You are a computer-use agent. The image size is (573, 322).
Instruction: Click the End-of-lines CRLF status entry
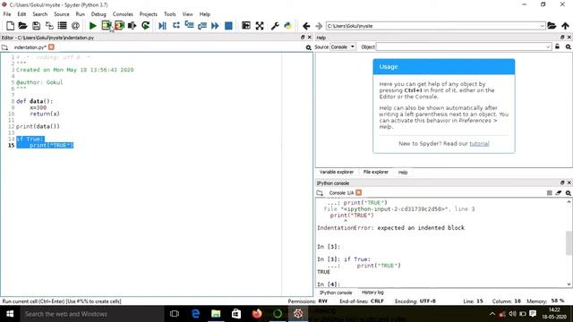click(x=362, y=301)
